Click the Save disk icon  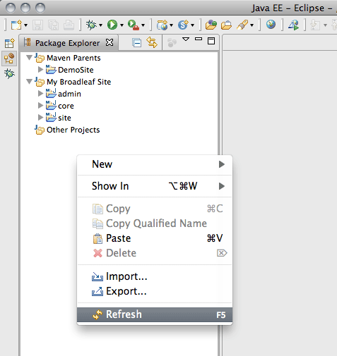pos(37,25)
